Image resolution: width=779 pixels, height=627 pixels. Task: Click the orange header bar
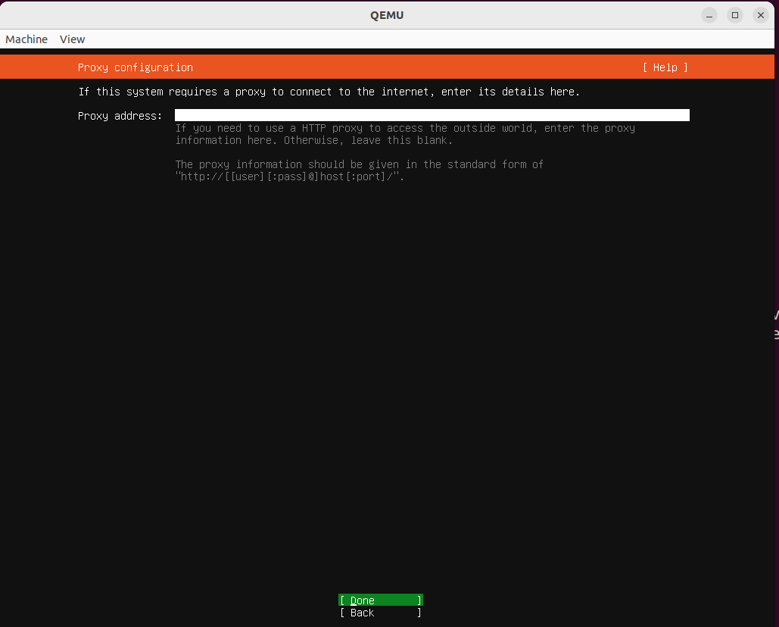pyautogui.click(x=388, y=67)
